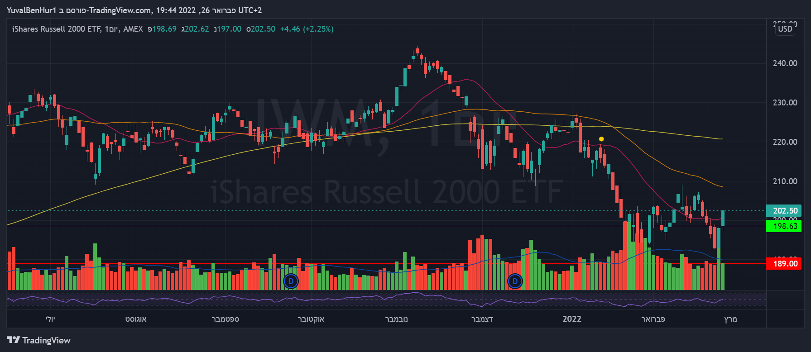Click the דצמבר (December) time axis label
811x352 pixels.
482,319
